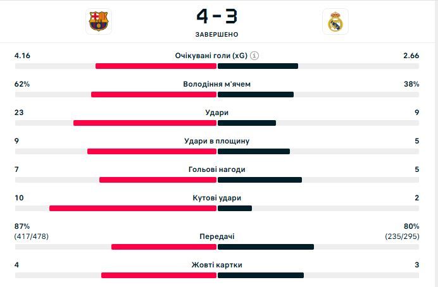
Task: Click the Завершено match status text
Action: pos(216,34)
